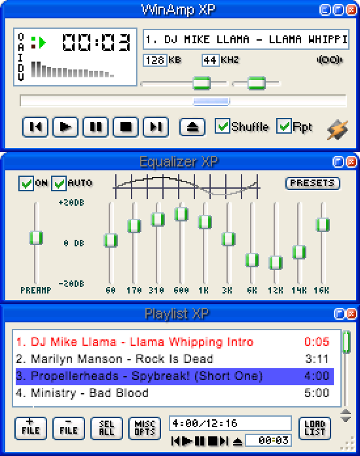The height and width of the screenshot is (456, 360).
Task: Click the 310 Hz equalizer slider
Action: pos(158,219)
